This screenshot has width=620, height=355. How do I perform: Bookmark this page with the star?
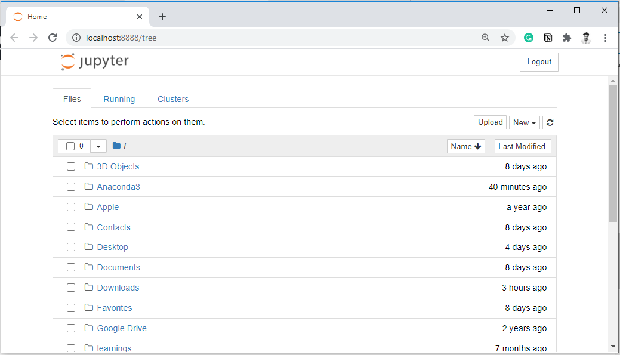[x=505, y=38]
